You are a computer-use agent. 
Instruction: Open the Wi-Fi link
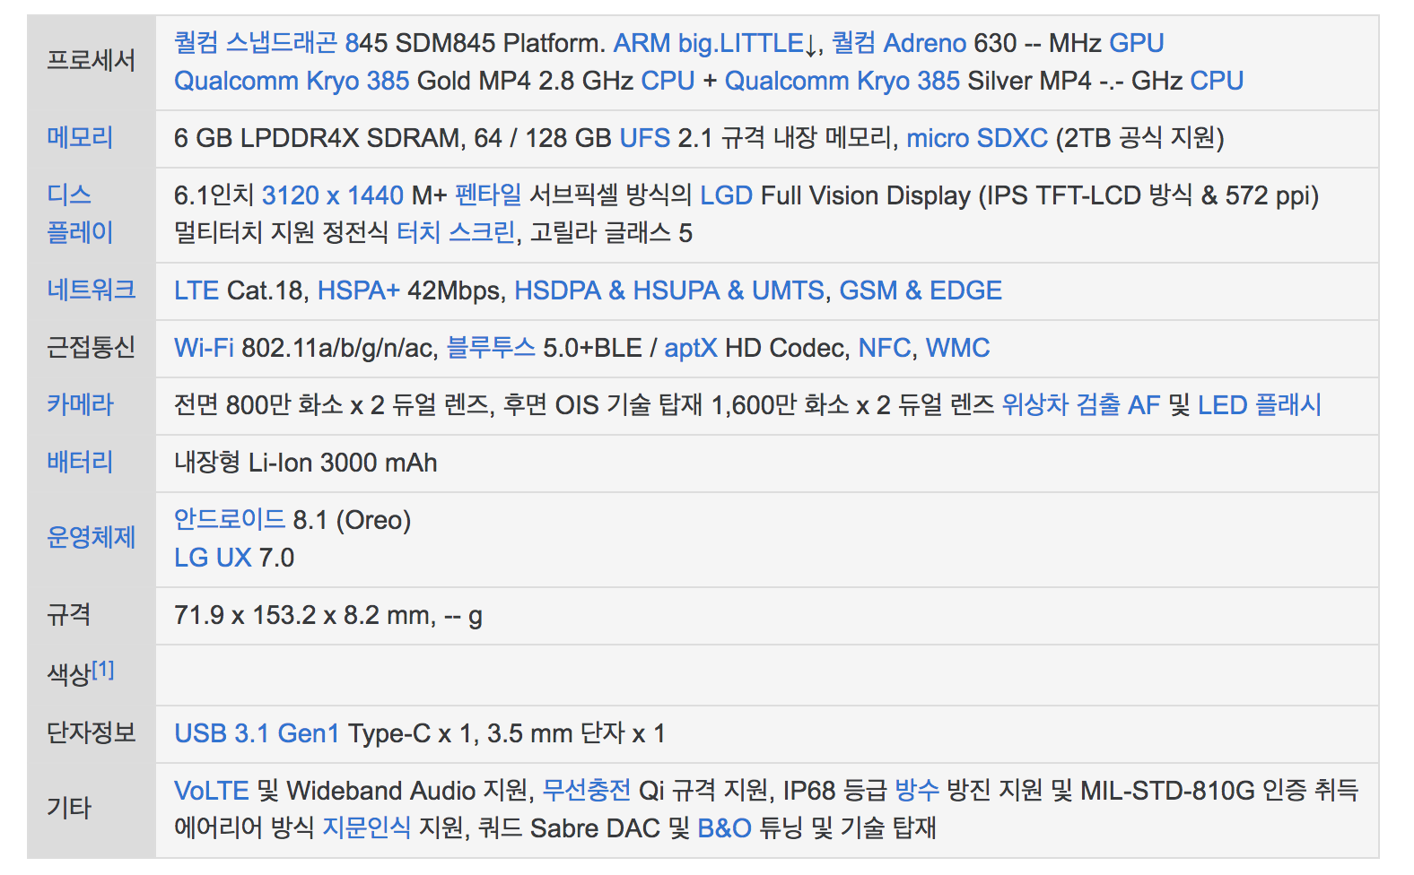[204, 348]
